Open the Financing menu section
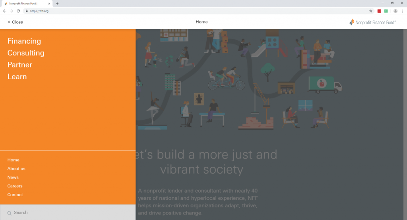 [x=24, y=41]
